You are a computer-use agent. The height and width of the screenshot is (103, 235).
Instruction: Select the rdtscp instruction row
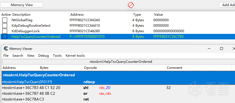pos(118,82)
